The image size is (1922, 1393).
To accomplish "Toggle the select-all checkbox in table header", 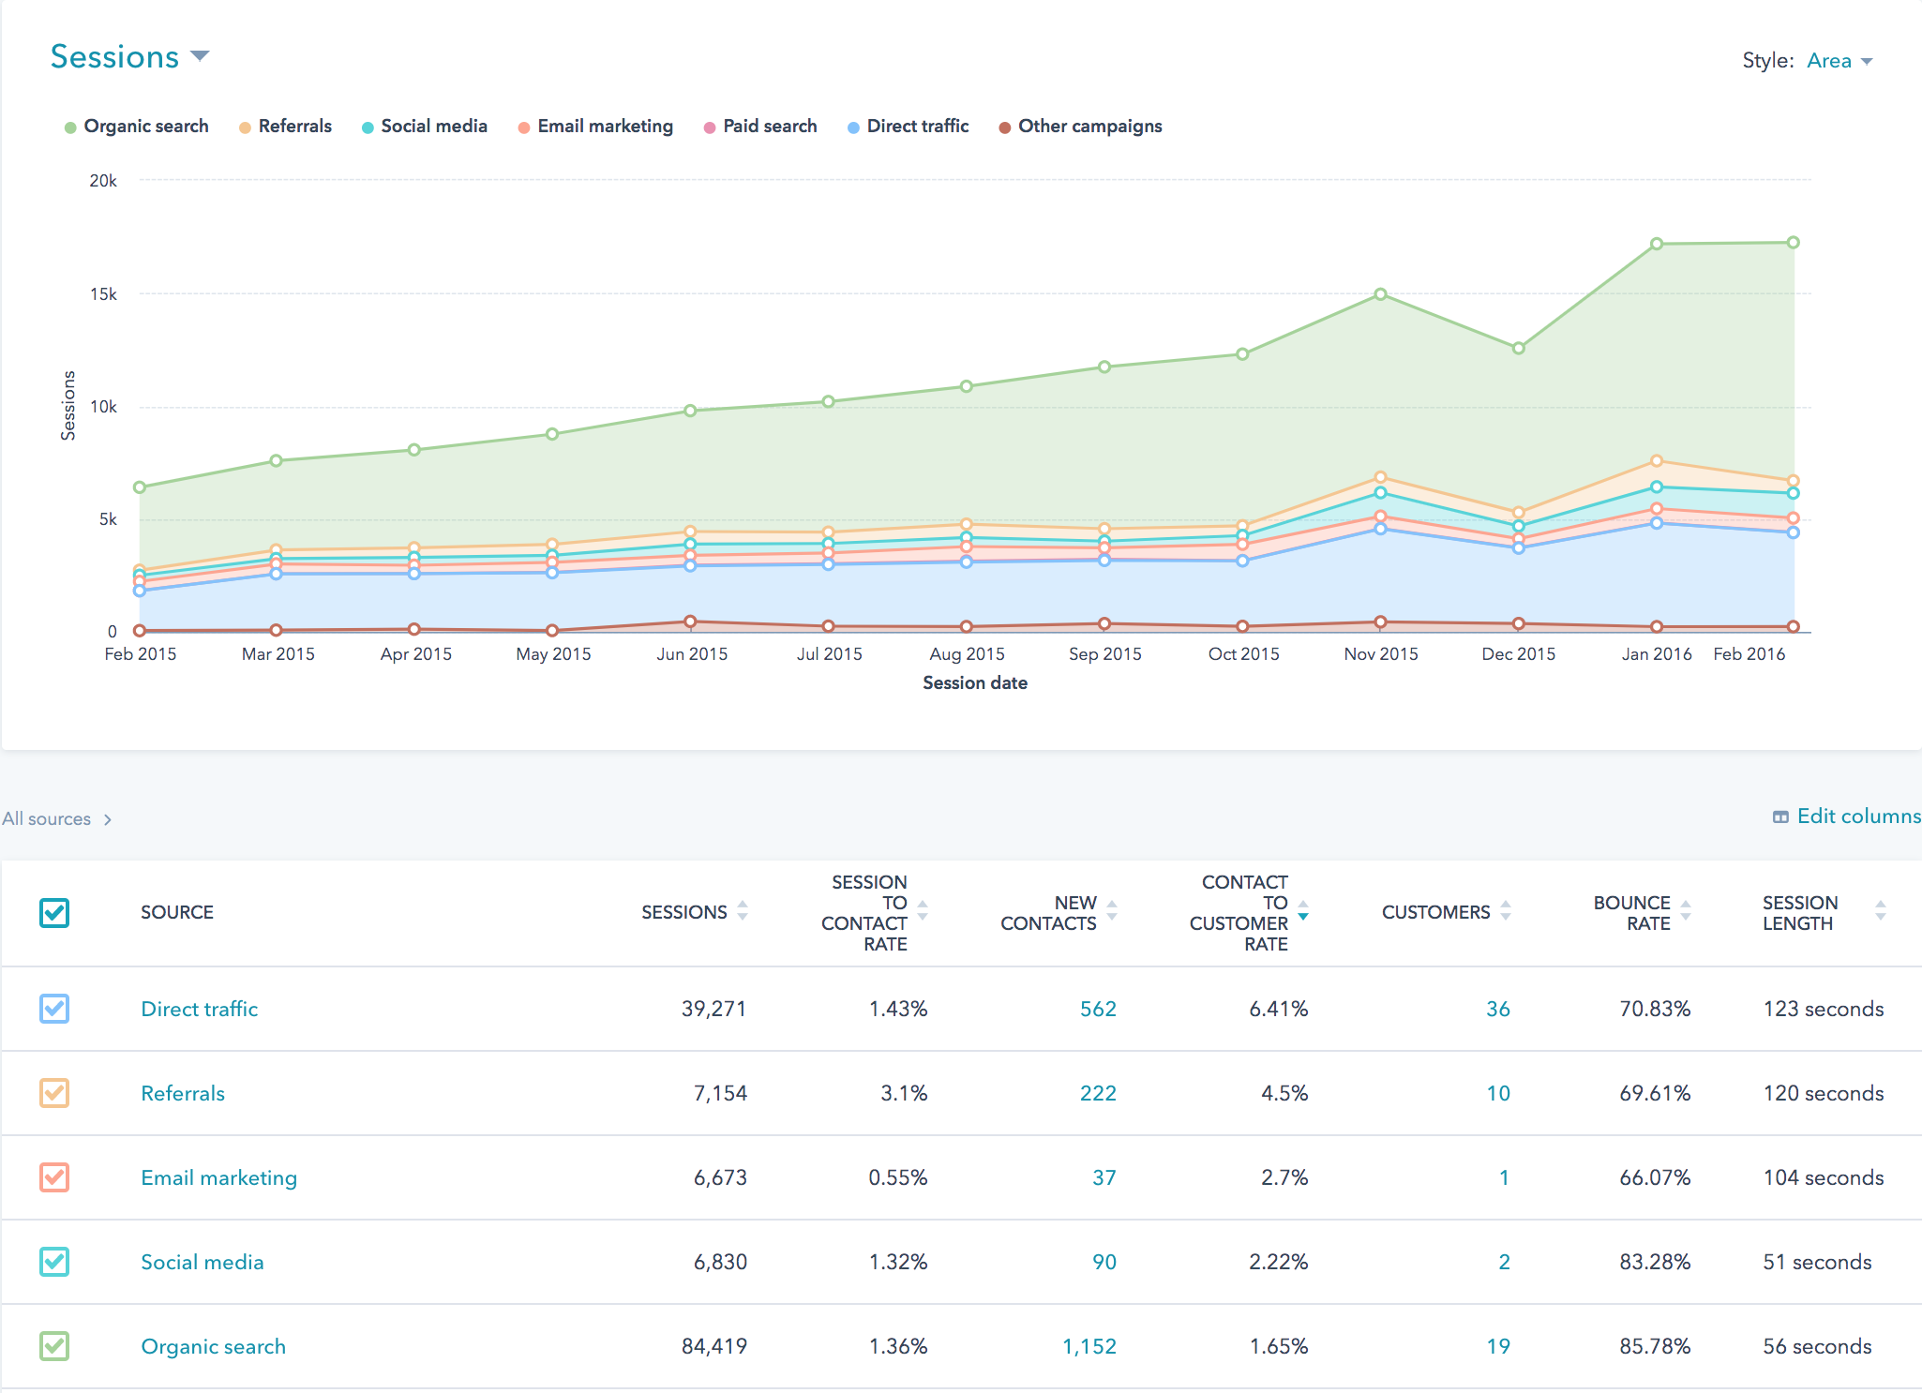I will 54,912.
